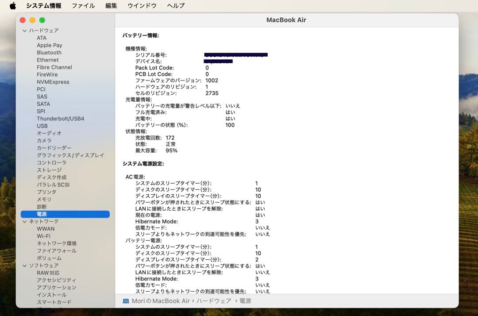478x316 pixels.
Task: Open the ヘルプ menu
Action: point(175,6)
